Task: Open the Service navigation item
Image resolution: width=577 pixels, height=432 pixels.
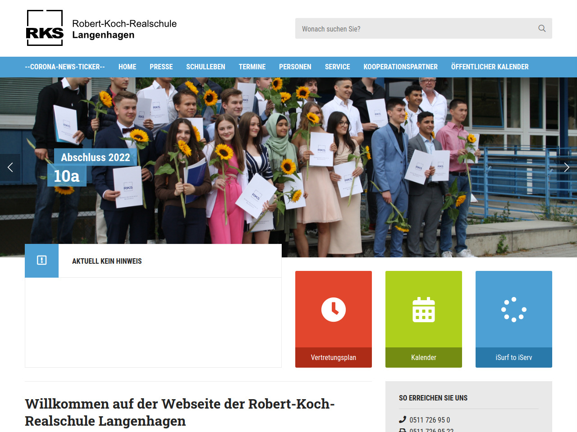Action: coord(337,67)
